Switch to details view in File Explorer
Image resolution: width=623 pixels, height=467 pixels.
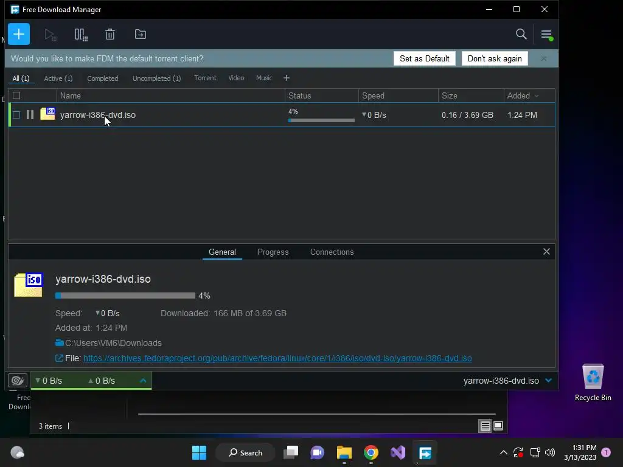coord(485,426)
